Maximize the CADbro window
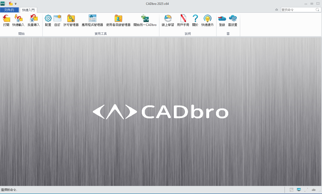322x194 pixels. (312, 4)
